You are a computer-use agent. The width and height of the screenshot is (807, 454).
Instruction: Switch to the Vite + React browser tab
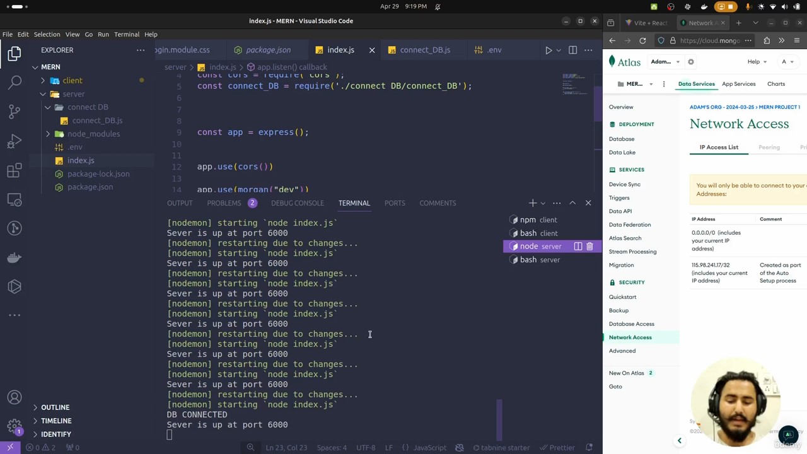646,23
